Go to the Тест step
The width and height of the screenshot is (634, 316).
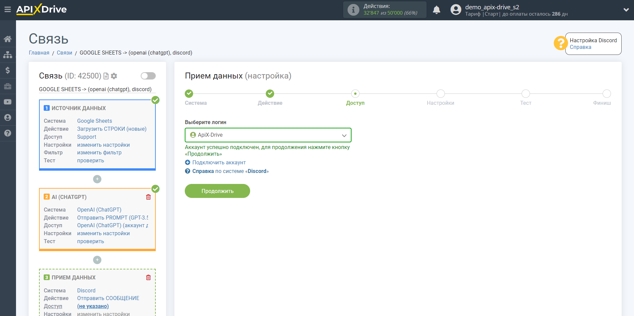click(x=526, y=93)
